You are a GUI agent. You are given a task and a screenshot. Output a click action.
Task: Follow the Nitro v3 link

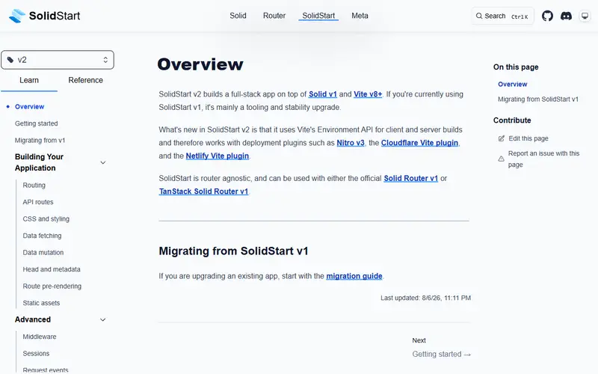tap(351, 143)
